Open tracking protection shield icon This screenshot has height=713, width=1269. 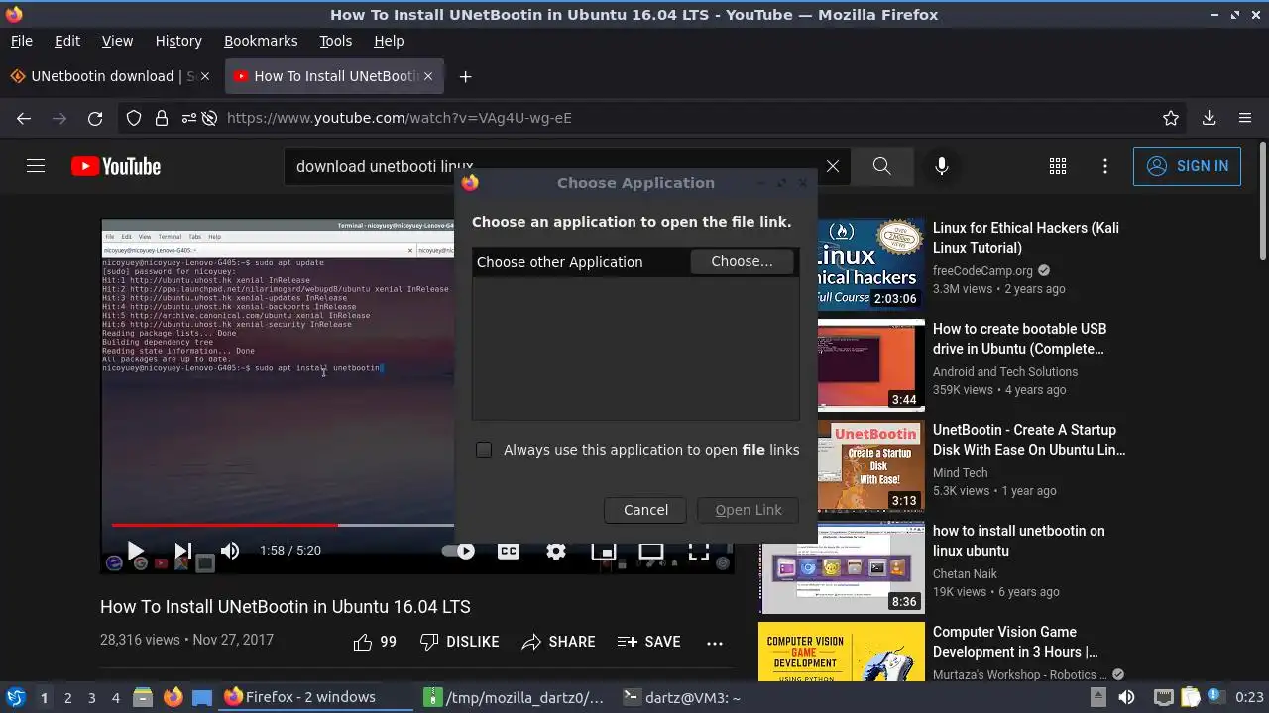click(x=134, y=118)
